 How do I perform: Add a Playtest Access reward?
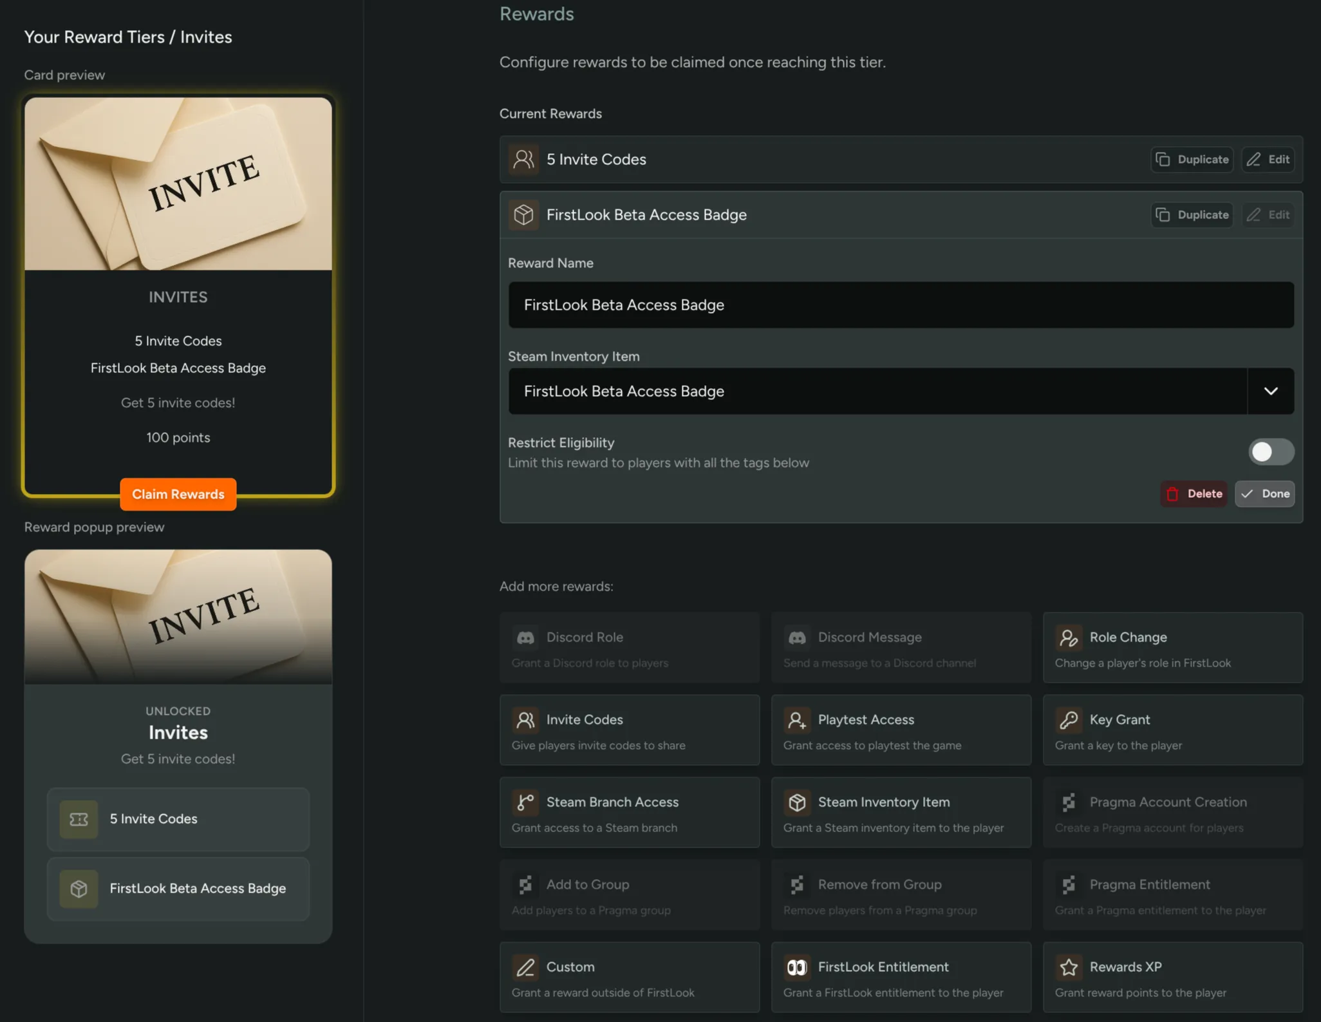tap(901, 730)
